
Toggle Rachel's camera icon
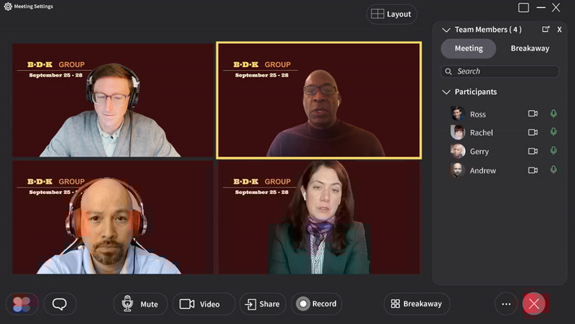[x=533, y=132]
